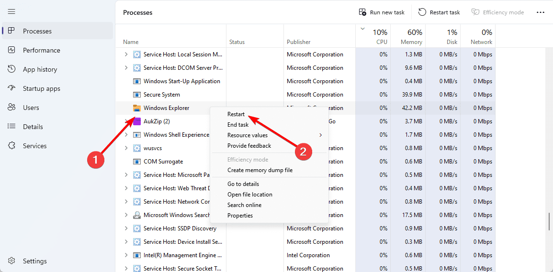The image size is (553, 272).
Task: Click the Windows Start-Up Application icon
Action: click(136, 81)
